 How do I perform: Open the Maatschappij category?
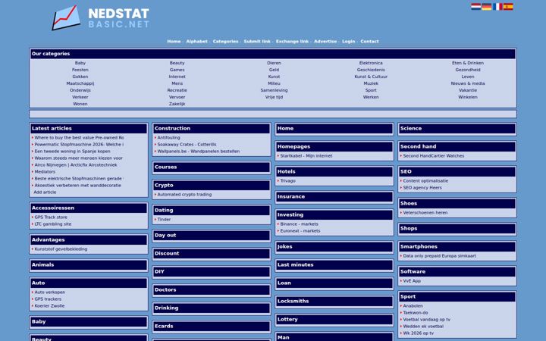[x=80, y=83]
